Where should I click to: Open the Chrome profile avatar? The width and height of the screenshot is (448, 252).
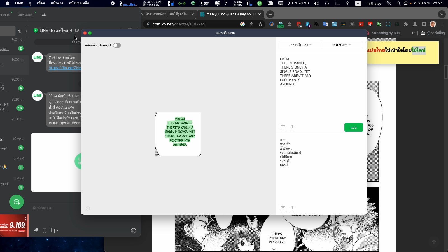click(433, 24)
